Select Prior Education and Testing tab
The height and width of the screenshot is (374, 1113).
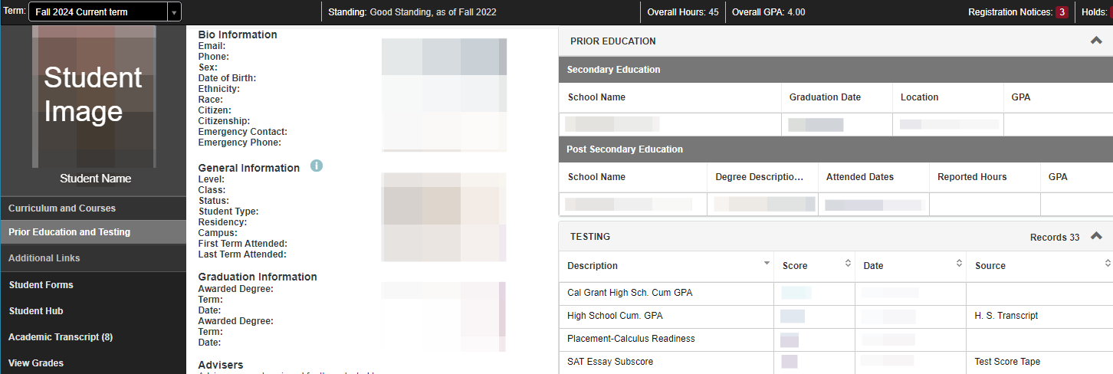[x=93, y=232]
